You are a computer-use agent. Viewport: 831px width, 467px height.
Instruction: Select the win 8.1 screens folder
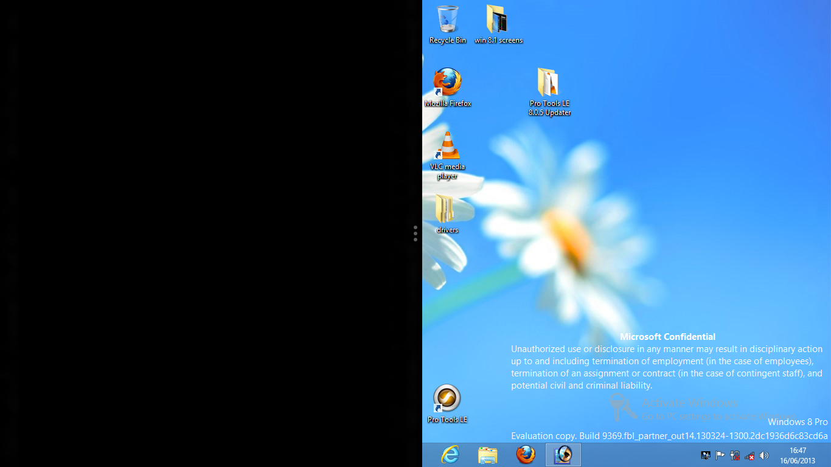[x=498, y=24]
